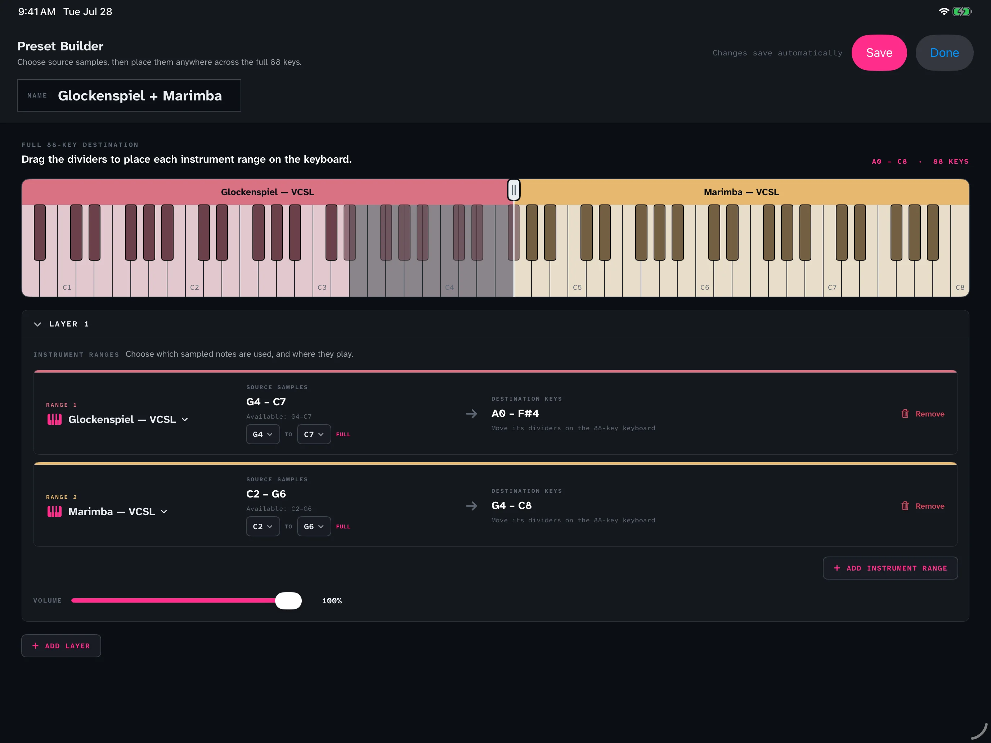Open the G4 source start dropdown
The image size is (991, 743).
(263, 434)
